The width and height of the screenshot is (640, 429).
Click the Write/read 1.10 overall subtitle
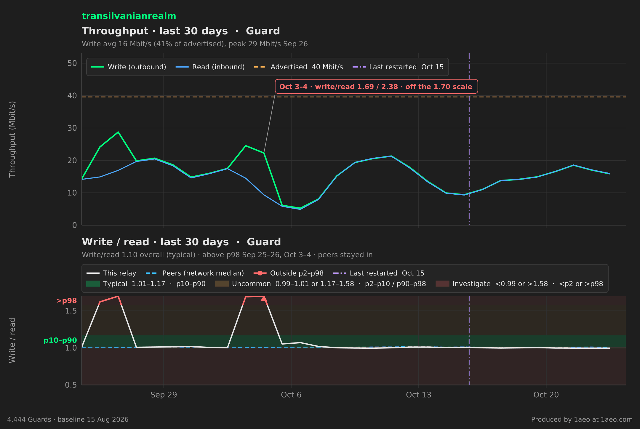(x=227, y=255)
